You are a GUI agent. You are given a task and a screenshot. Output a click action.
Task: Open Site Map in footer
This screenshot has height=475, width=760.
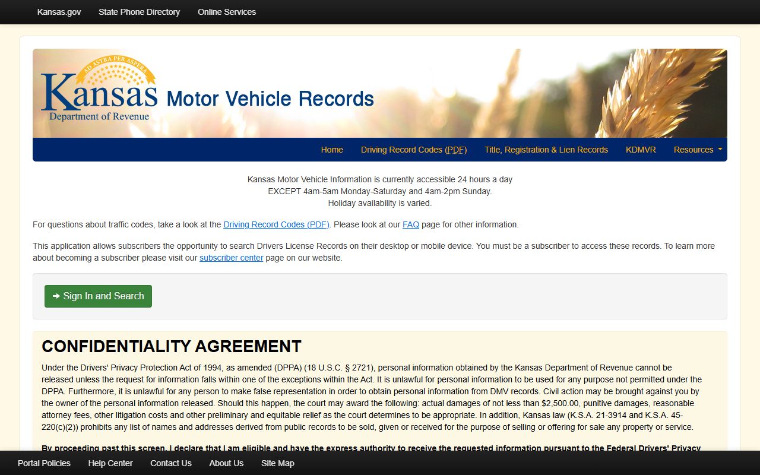[x=278, y=463]
